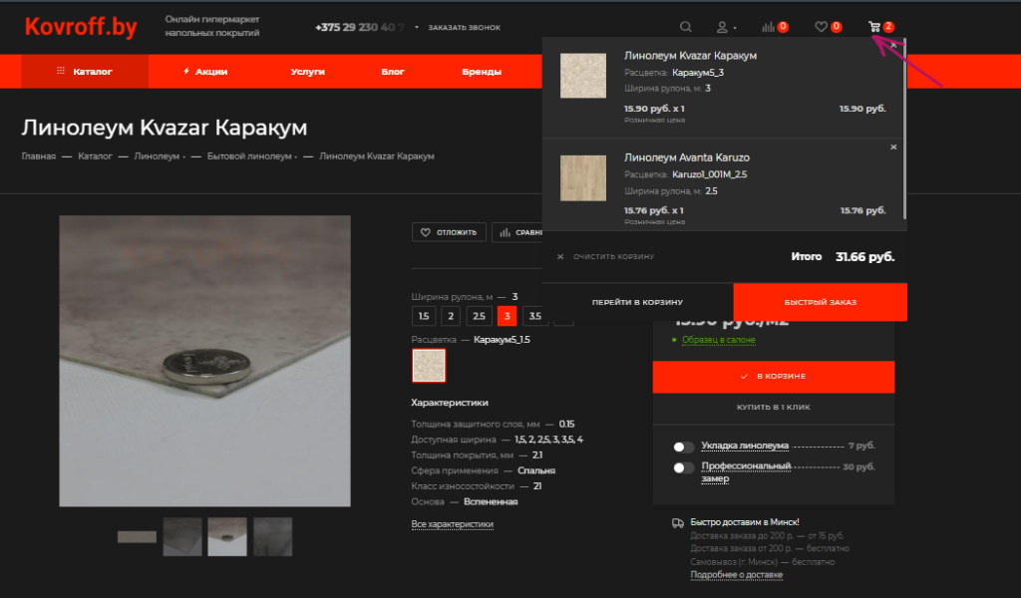Go to the Акции menu item
1021x598 pixels.
(x=205, y=72)
